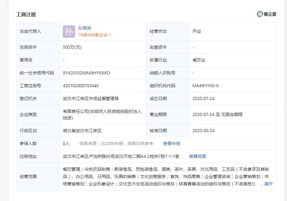Click 注册地址 label cell
This screenshot has height=201, width=287.
(x=38, y=156)
